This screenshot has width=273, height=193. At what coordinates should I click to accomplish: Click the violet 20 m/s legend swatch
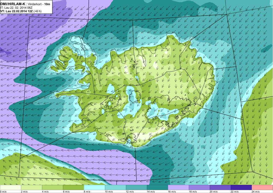tap(220, 188)
